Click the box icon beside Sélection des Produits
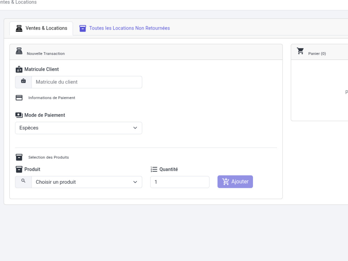The width and height of the screenshot is (348, 261). pyautogui.click(x=19, y=157)
